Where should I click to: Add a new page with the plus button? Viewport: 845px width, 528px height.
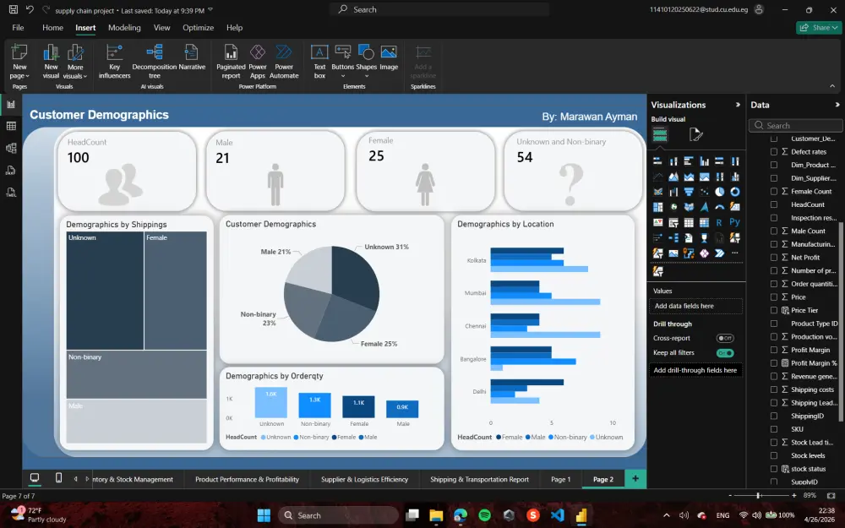coord(635,478)
